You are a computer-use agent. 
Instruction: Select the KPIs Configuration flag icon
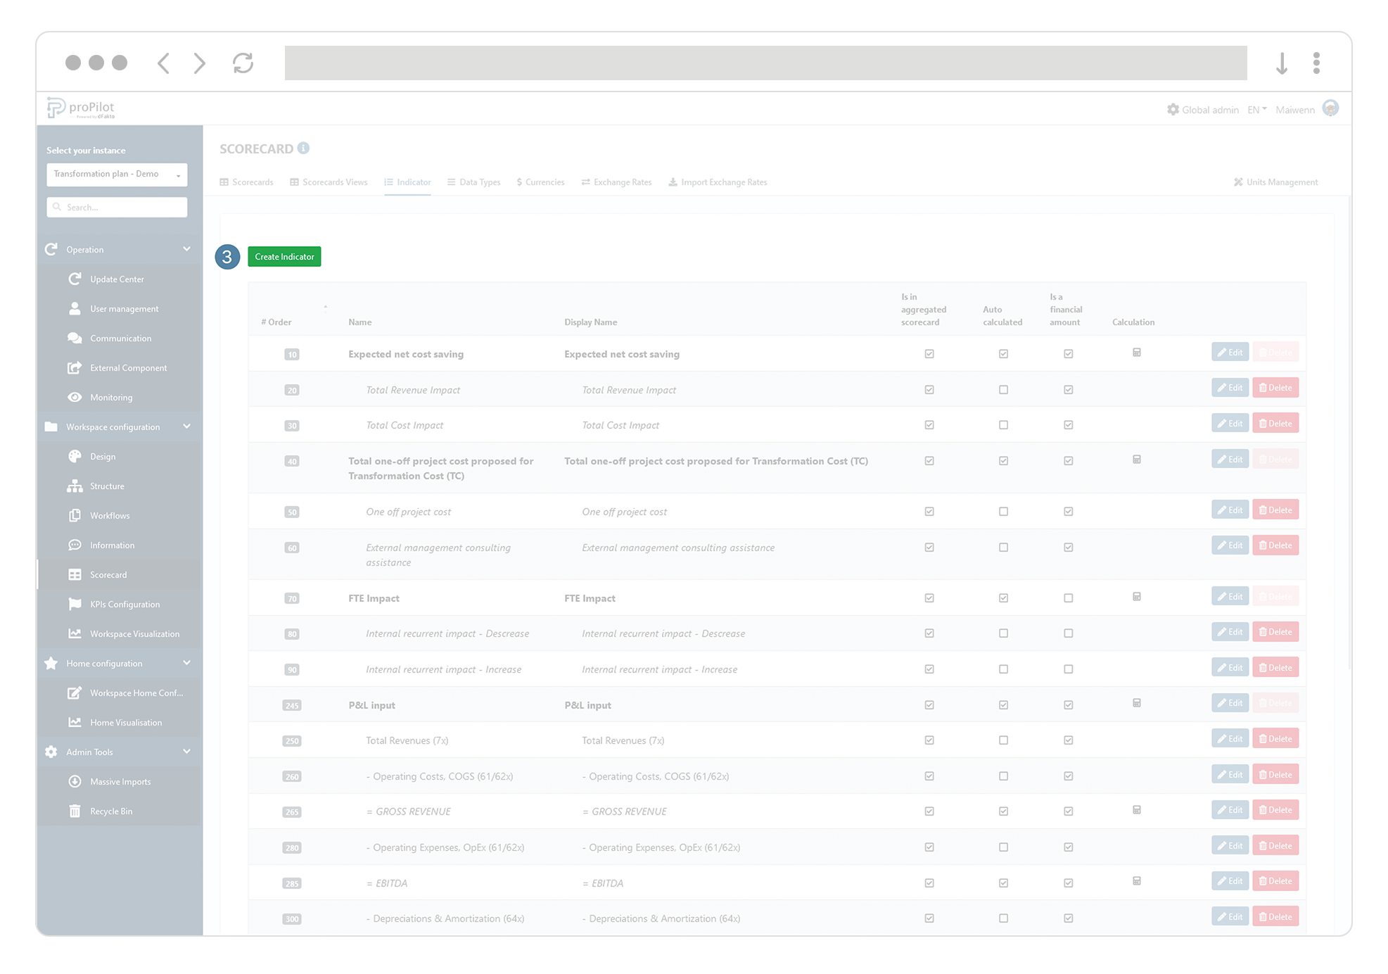[75, 604]
